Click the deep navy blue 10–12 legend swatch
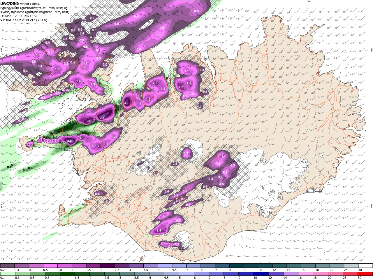The image size is (373, 280). pyautogui.click(x=261, y=274)
